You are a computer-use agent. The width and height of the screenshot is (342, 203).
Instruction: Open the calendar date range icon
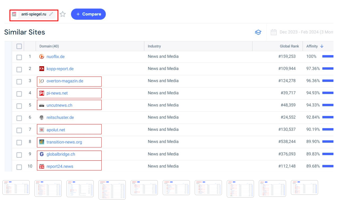(273, 32)
